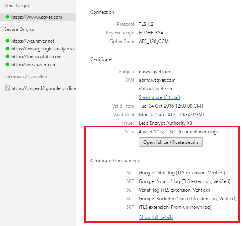This screenshot has height=226, width=243.
Task: Click the Google 'Rocketeer' log SCT entry
Action: click(x=187, y=199)
